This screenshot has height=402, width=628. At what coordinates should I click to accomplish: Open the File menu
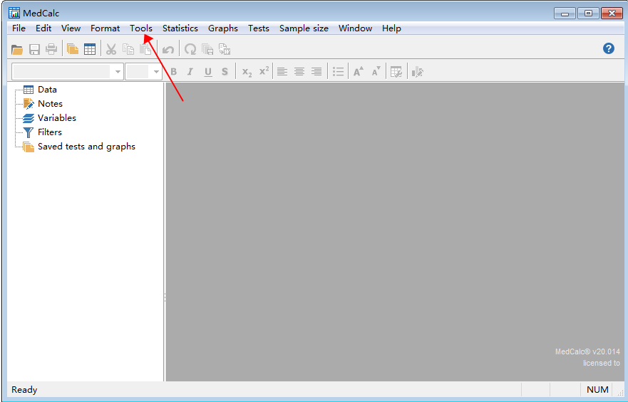[19, 28]
